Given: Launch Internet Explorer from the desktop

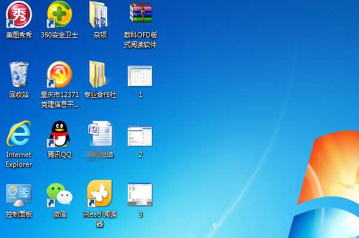Looking at the screenshot, I should pos(19,133).
